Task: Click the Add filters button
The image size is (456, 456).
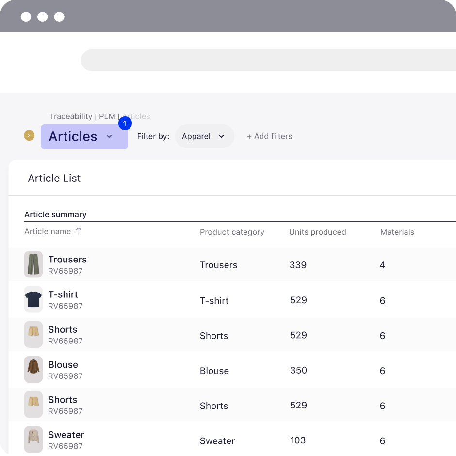Action: coord(270,136)
